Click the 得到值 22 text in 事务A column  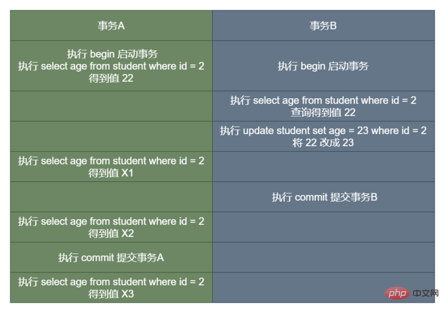click(111, 78)
